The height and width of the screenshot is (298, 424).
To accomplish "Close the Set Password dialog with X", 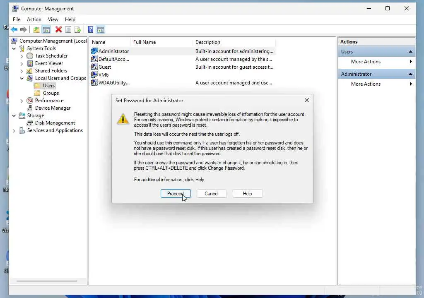I will click(x=307, y=100).
